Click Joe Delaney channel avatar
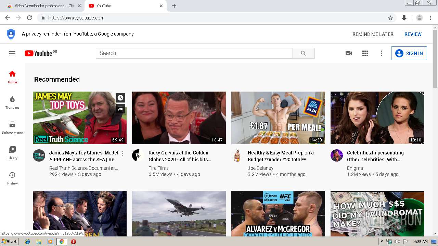This screenshot has height=246, width=438. click(x=237, y=155)
